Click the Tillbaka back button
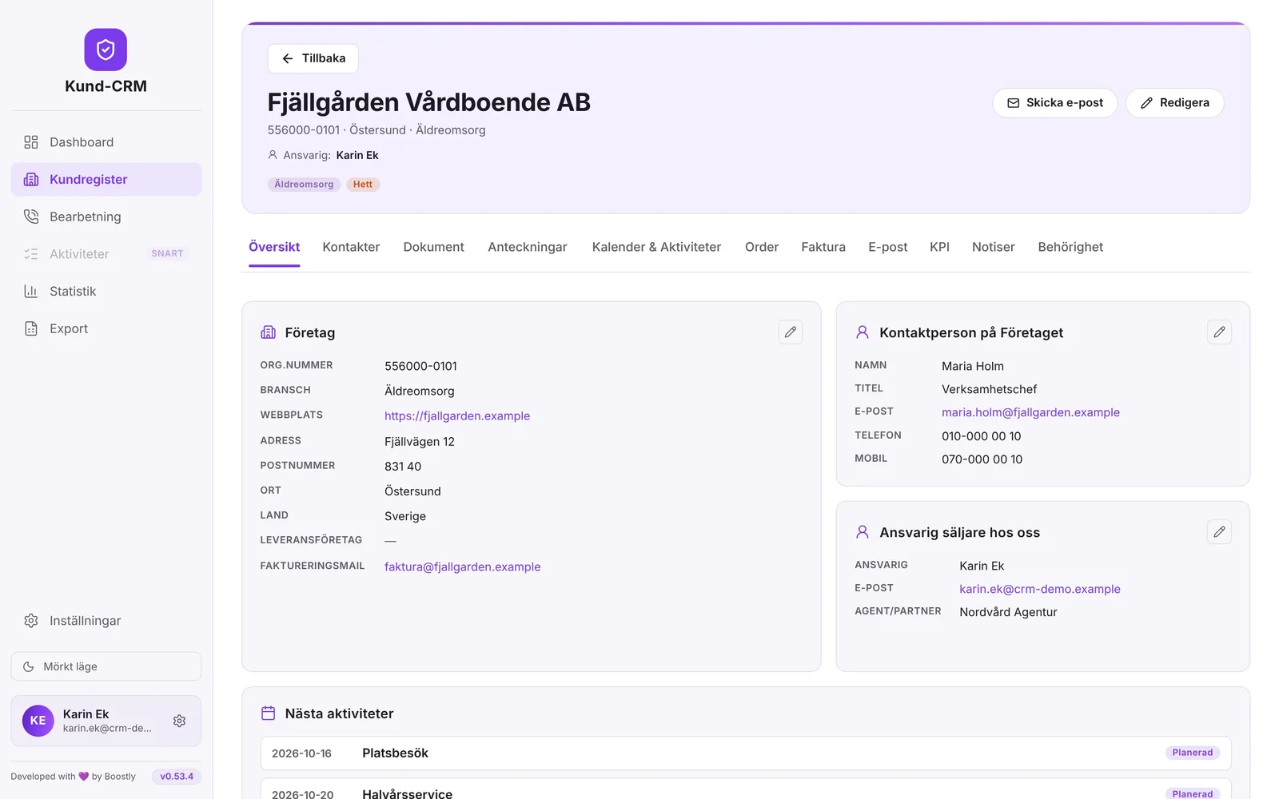 pyautogui.click(x=313, y=58)
